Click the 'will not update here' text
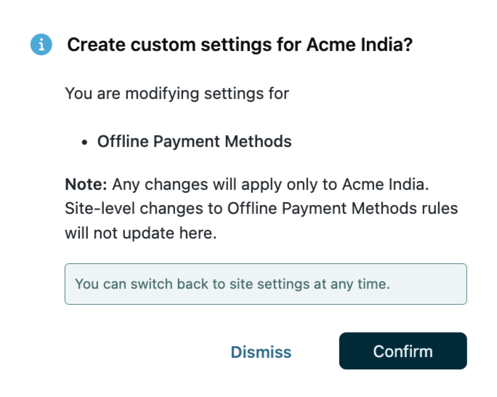 click(141, 234)
